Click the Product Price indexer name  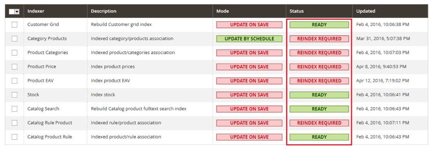pyautogui.click(x=42, y=67)
